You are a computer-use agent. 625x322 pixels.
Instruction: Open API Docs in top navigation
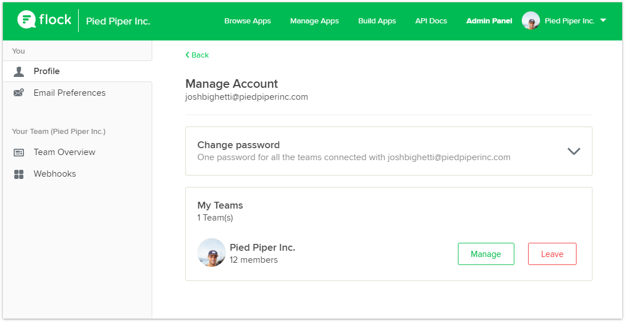pyautogui.click(x=431, y=21)
